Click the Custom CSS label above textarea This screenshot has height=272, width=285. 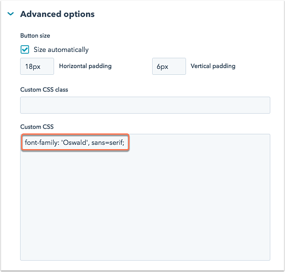pyautogui.click(x=37, y=127)
